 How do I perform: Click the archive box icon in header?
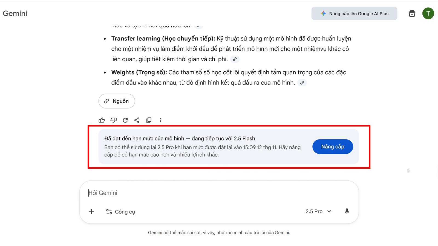(x=412, y=13)
